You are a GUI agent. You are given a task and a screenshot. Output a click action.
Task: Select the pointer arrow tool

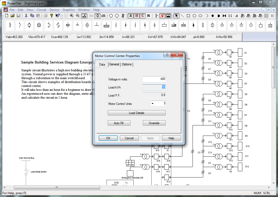tap(176, 16)
